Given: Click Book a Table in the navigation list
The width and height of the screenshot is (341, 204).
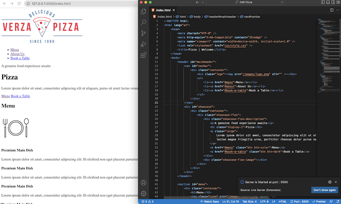Looking at the screenshot, I should coord(20,58).
